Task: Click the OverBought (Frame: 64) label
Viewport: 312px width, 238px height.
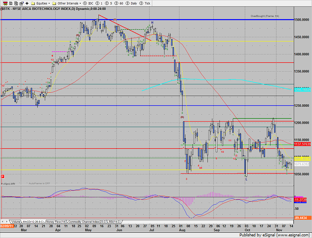Action: tap(265, 16)
